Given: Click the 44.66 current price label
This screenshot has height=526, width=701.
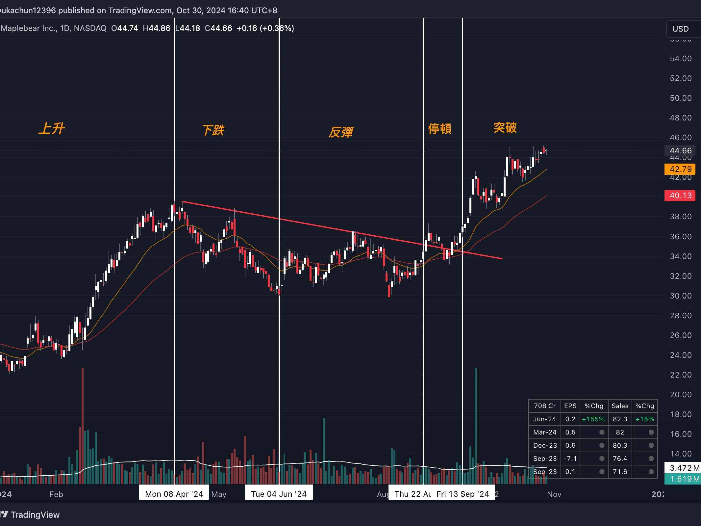Looking at the screenshot, I should tap(680, 151).
